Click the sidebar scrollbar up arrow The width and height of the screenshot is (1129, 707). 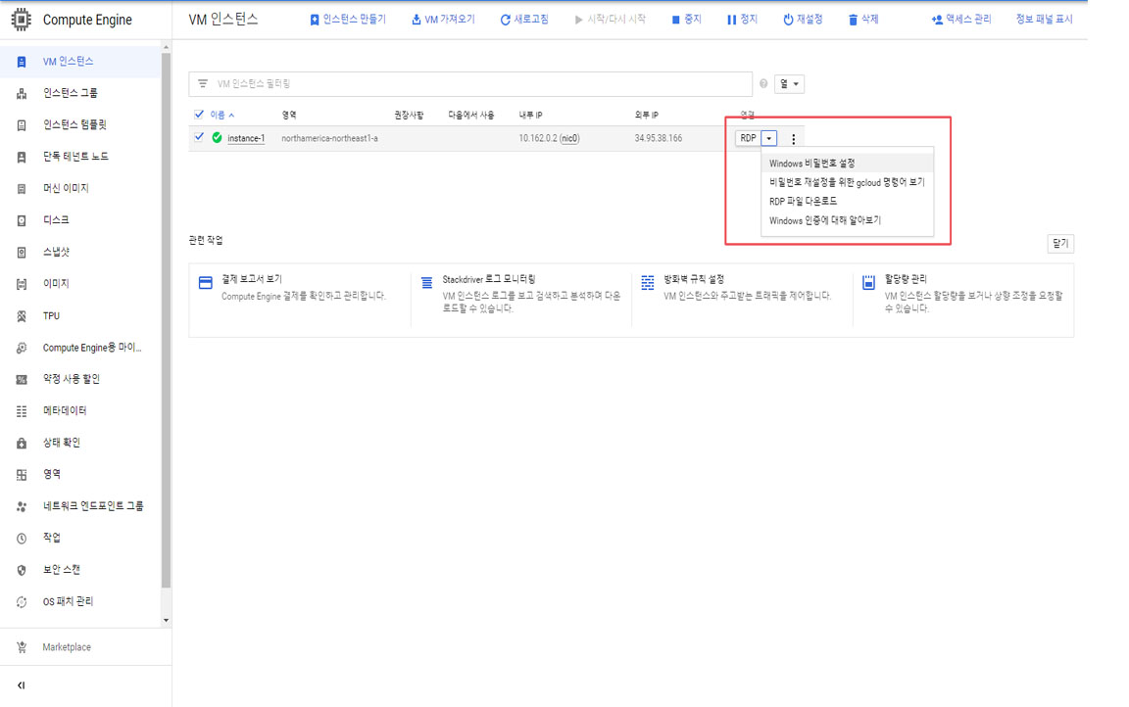(x=167, y=47)
